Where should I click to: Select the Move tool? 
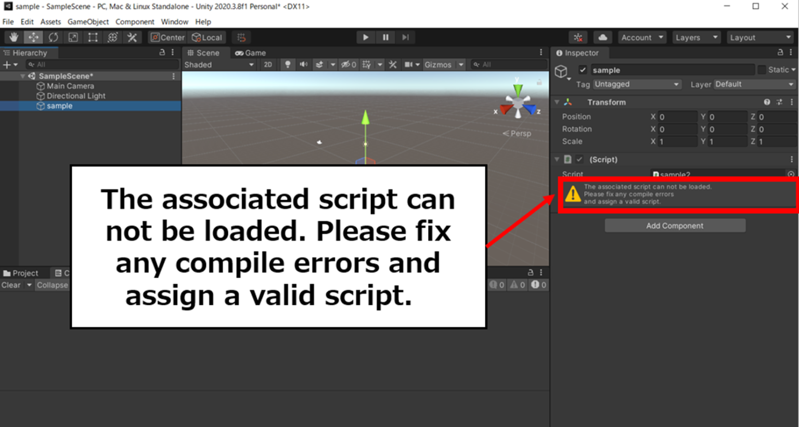coord(33,37)
